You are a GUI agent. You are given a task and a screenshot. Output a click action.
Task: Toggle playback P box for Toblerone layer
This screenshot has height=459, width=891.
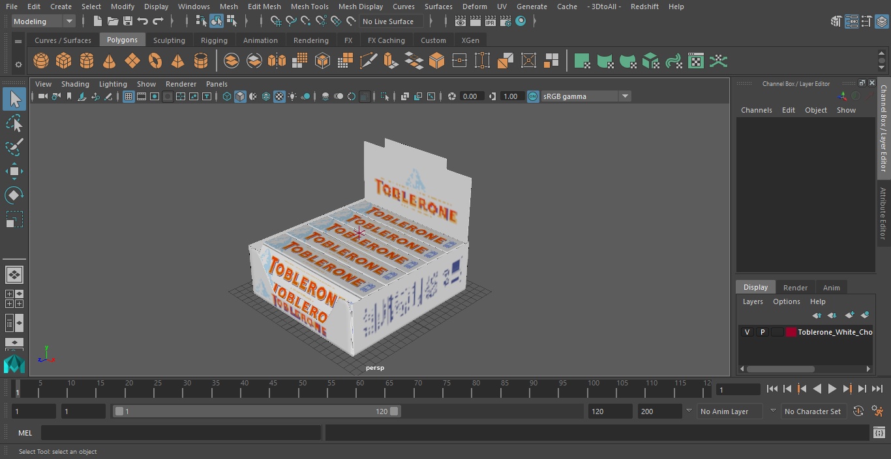(x=762, y=332)
